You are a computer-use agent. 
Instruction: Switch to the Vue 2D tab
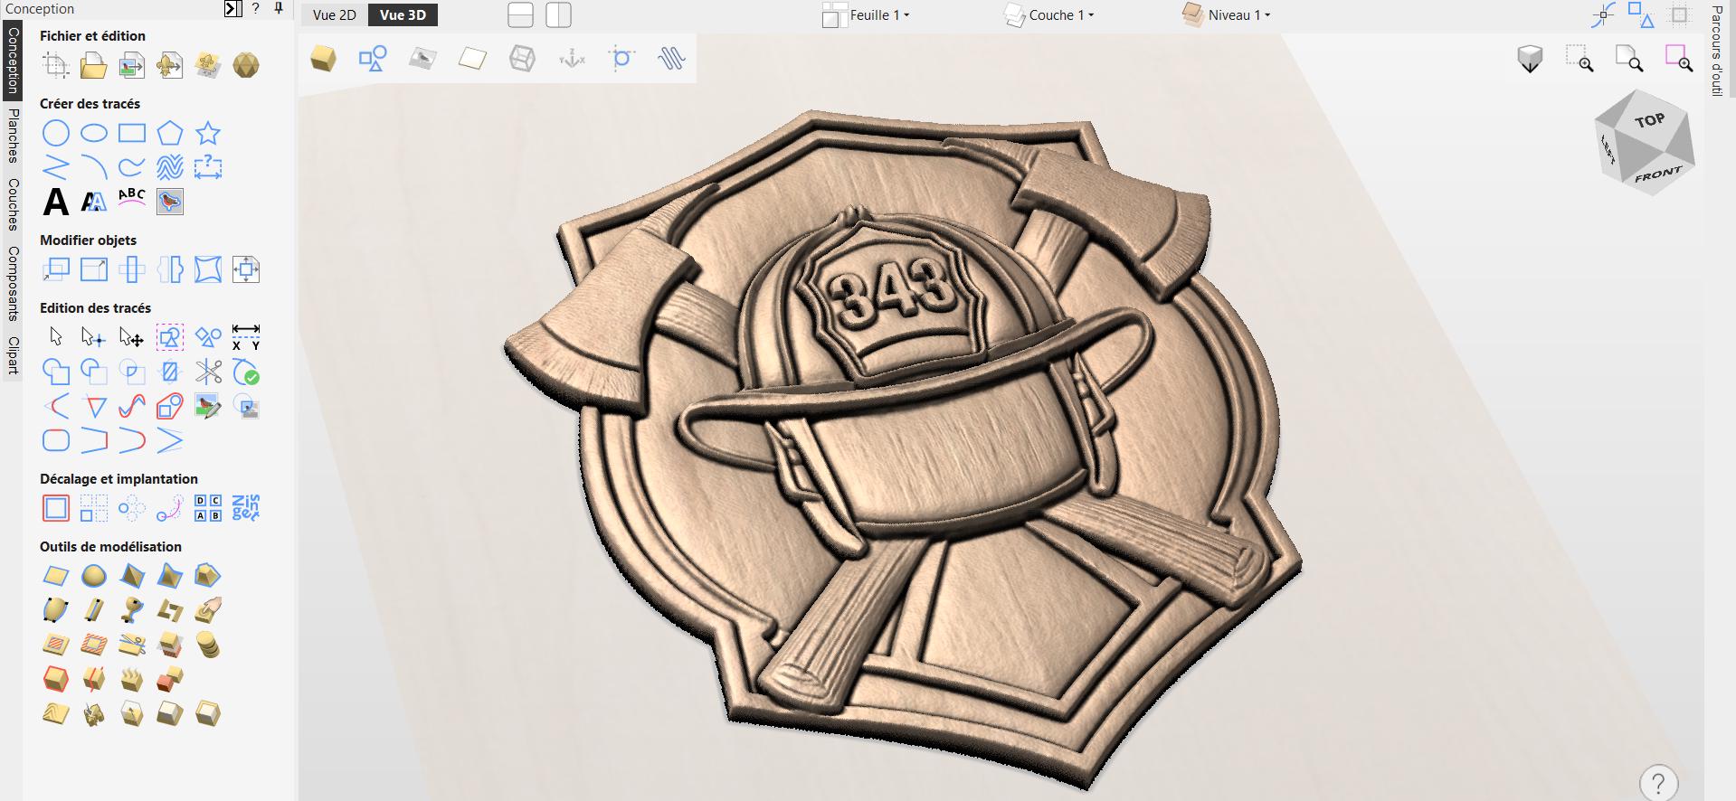pos(335,15)
